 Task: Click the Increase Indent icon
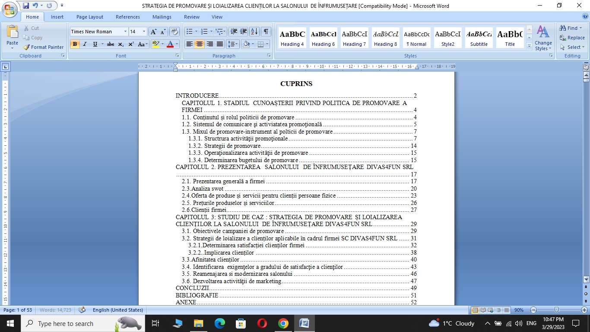[244, 32]
